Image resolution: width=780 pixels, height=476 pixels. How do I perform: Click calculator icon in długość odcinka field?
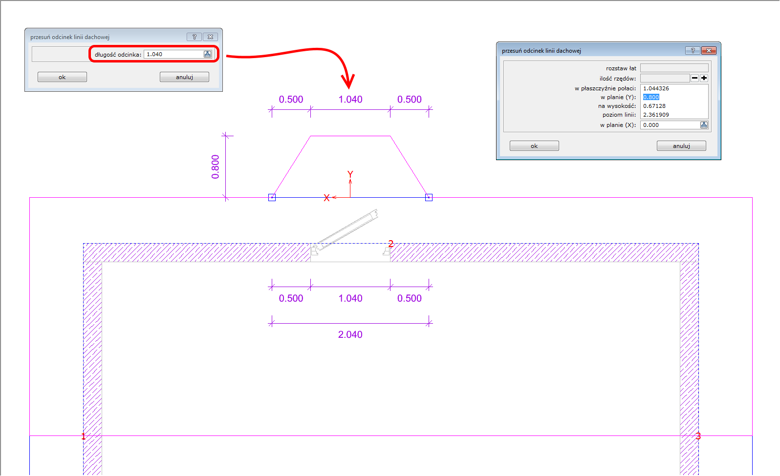(x=207, y=54)
